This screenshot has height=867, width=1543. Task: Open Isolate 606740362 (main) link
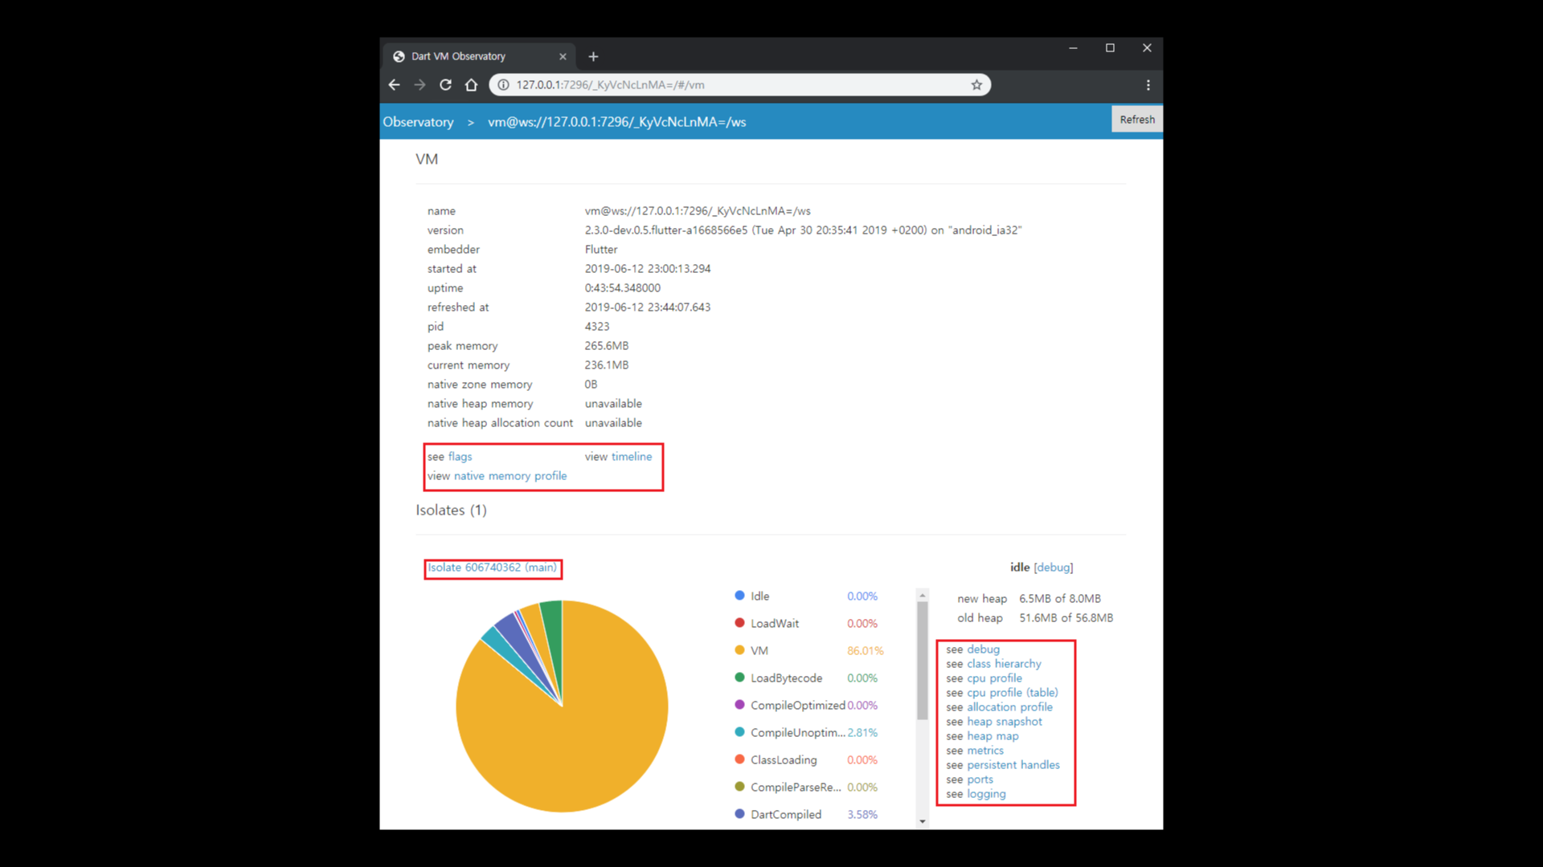point(492,568)
